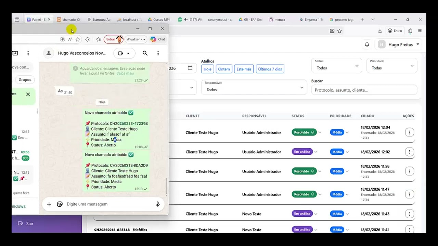Switch to the chamado_CH tab
This screenshot has width=438, height=246.
(69, 19)
